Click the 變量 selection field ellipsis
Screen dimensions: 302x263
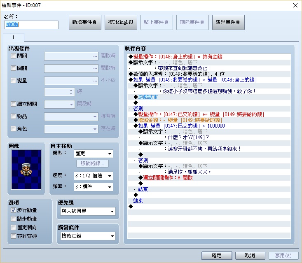point(95,81)
